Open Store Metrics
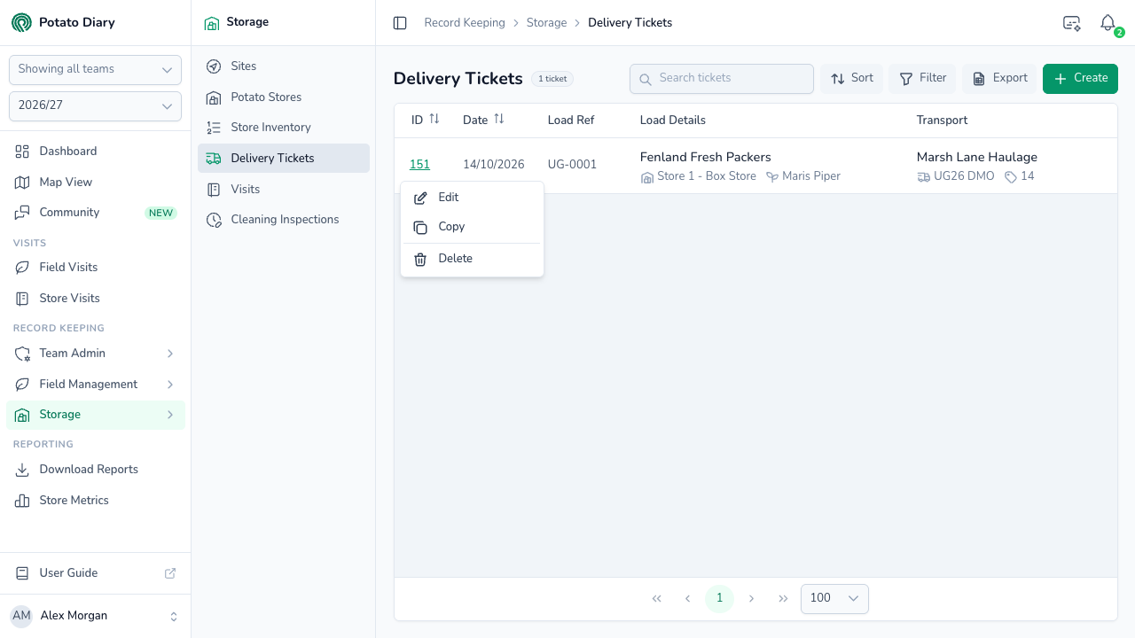This screenshot has height=638, width=1135. click(96, 501)
